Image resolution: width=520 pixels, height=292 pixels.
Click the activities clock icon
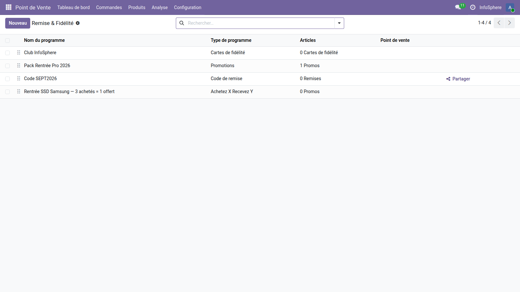coord(473,7)
